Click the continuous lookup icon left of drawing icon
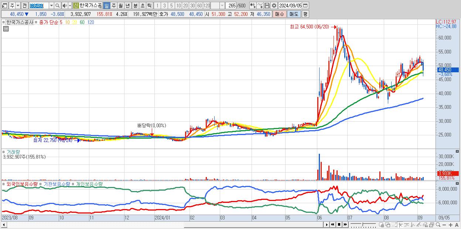Image resolution: width=461 pixels, height=229 pixels. pyautogui.click(x=253, y=6)
